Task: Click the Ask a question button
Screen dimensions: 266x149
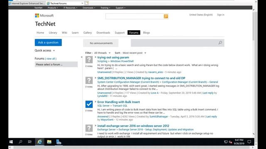Action: click(48, 42)
